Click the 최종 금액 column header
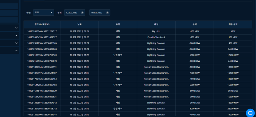 (x=233, y=24)
